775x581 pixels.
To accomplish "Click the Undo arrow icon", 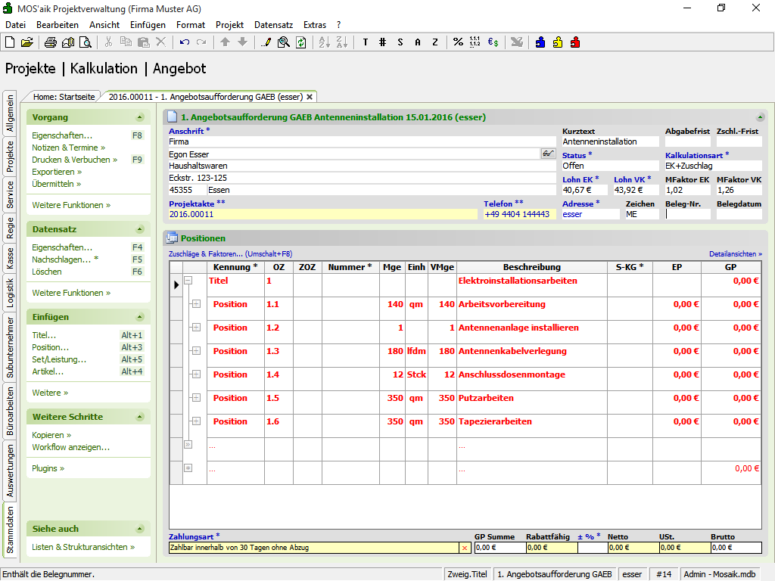I will point(185,42).
